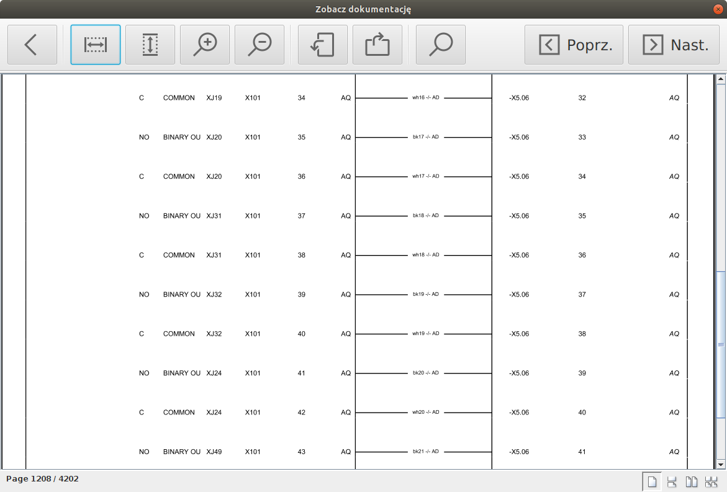Switch to two-page facing view
Viewport: 727px width, 492px height.
(692, 482)
